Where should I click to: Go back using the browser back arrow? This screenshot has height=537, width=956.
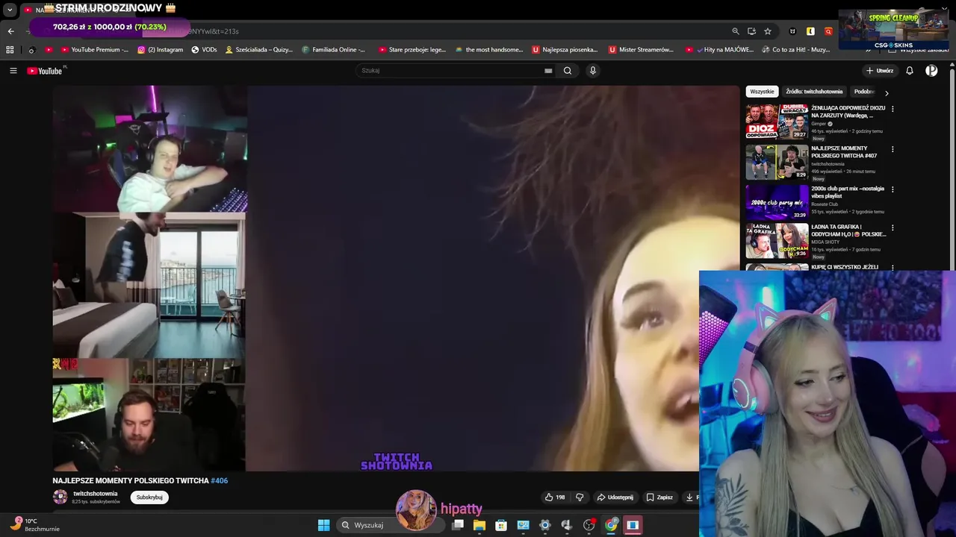coord(10,31)
